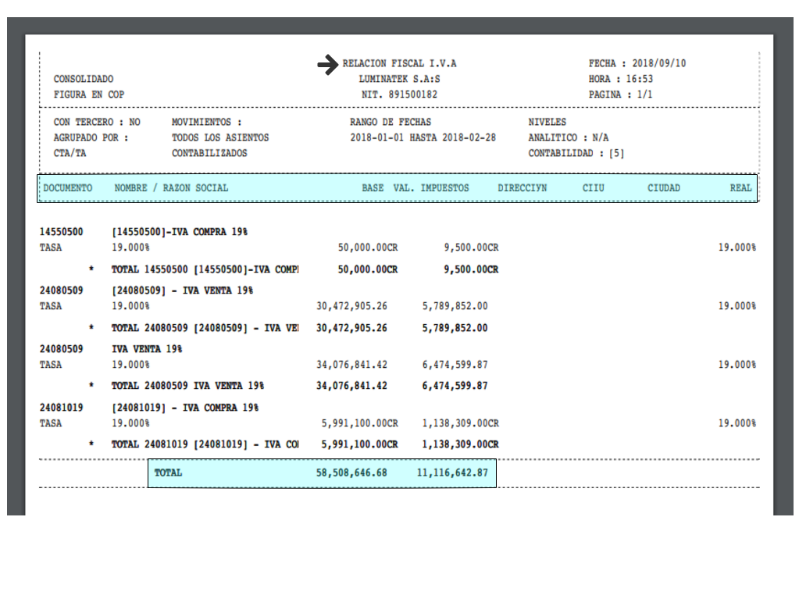The image size is (799, 599).
Task: Click the DOCUMENTO column header
Action: 67,188
